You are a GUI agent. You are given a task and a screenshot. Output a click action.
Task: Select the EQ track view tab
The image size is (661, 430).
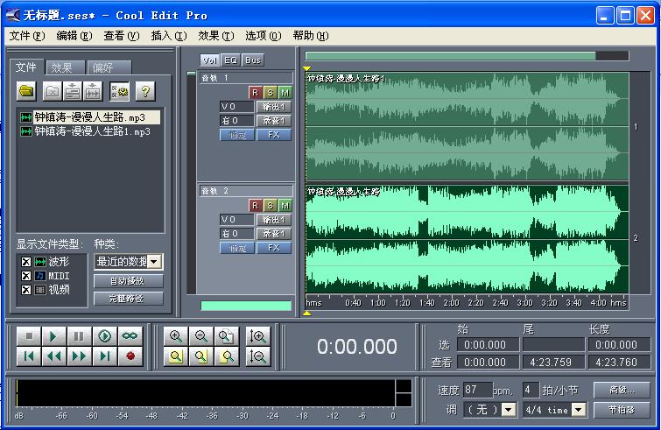(230, 60)
